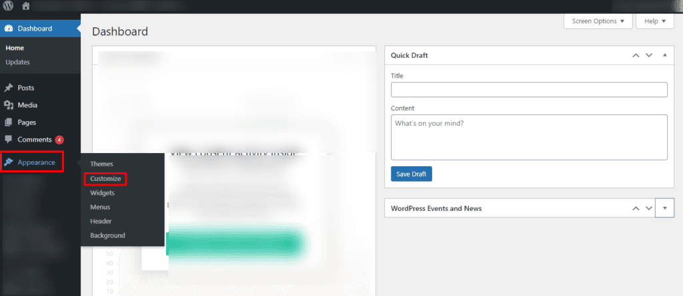
Task: Focus the Quick Draft Title field
Action: click(529, 90)
